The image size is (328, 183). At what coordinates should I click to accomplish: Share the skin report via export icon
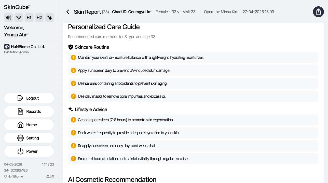pos(318,12)
